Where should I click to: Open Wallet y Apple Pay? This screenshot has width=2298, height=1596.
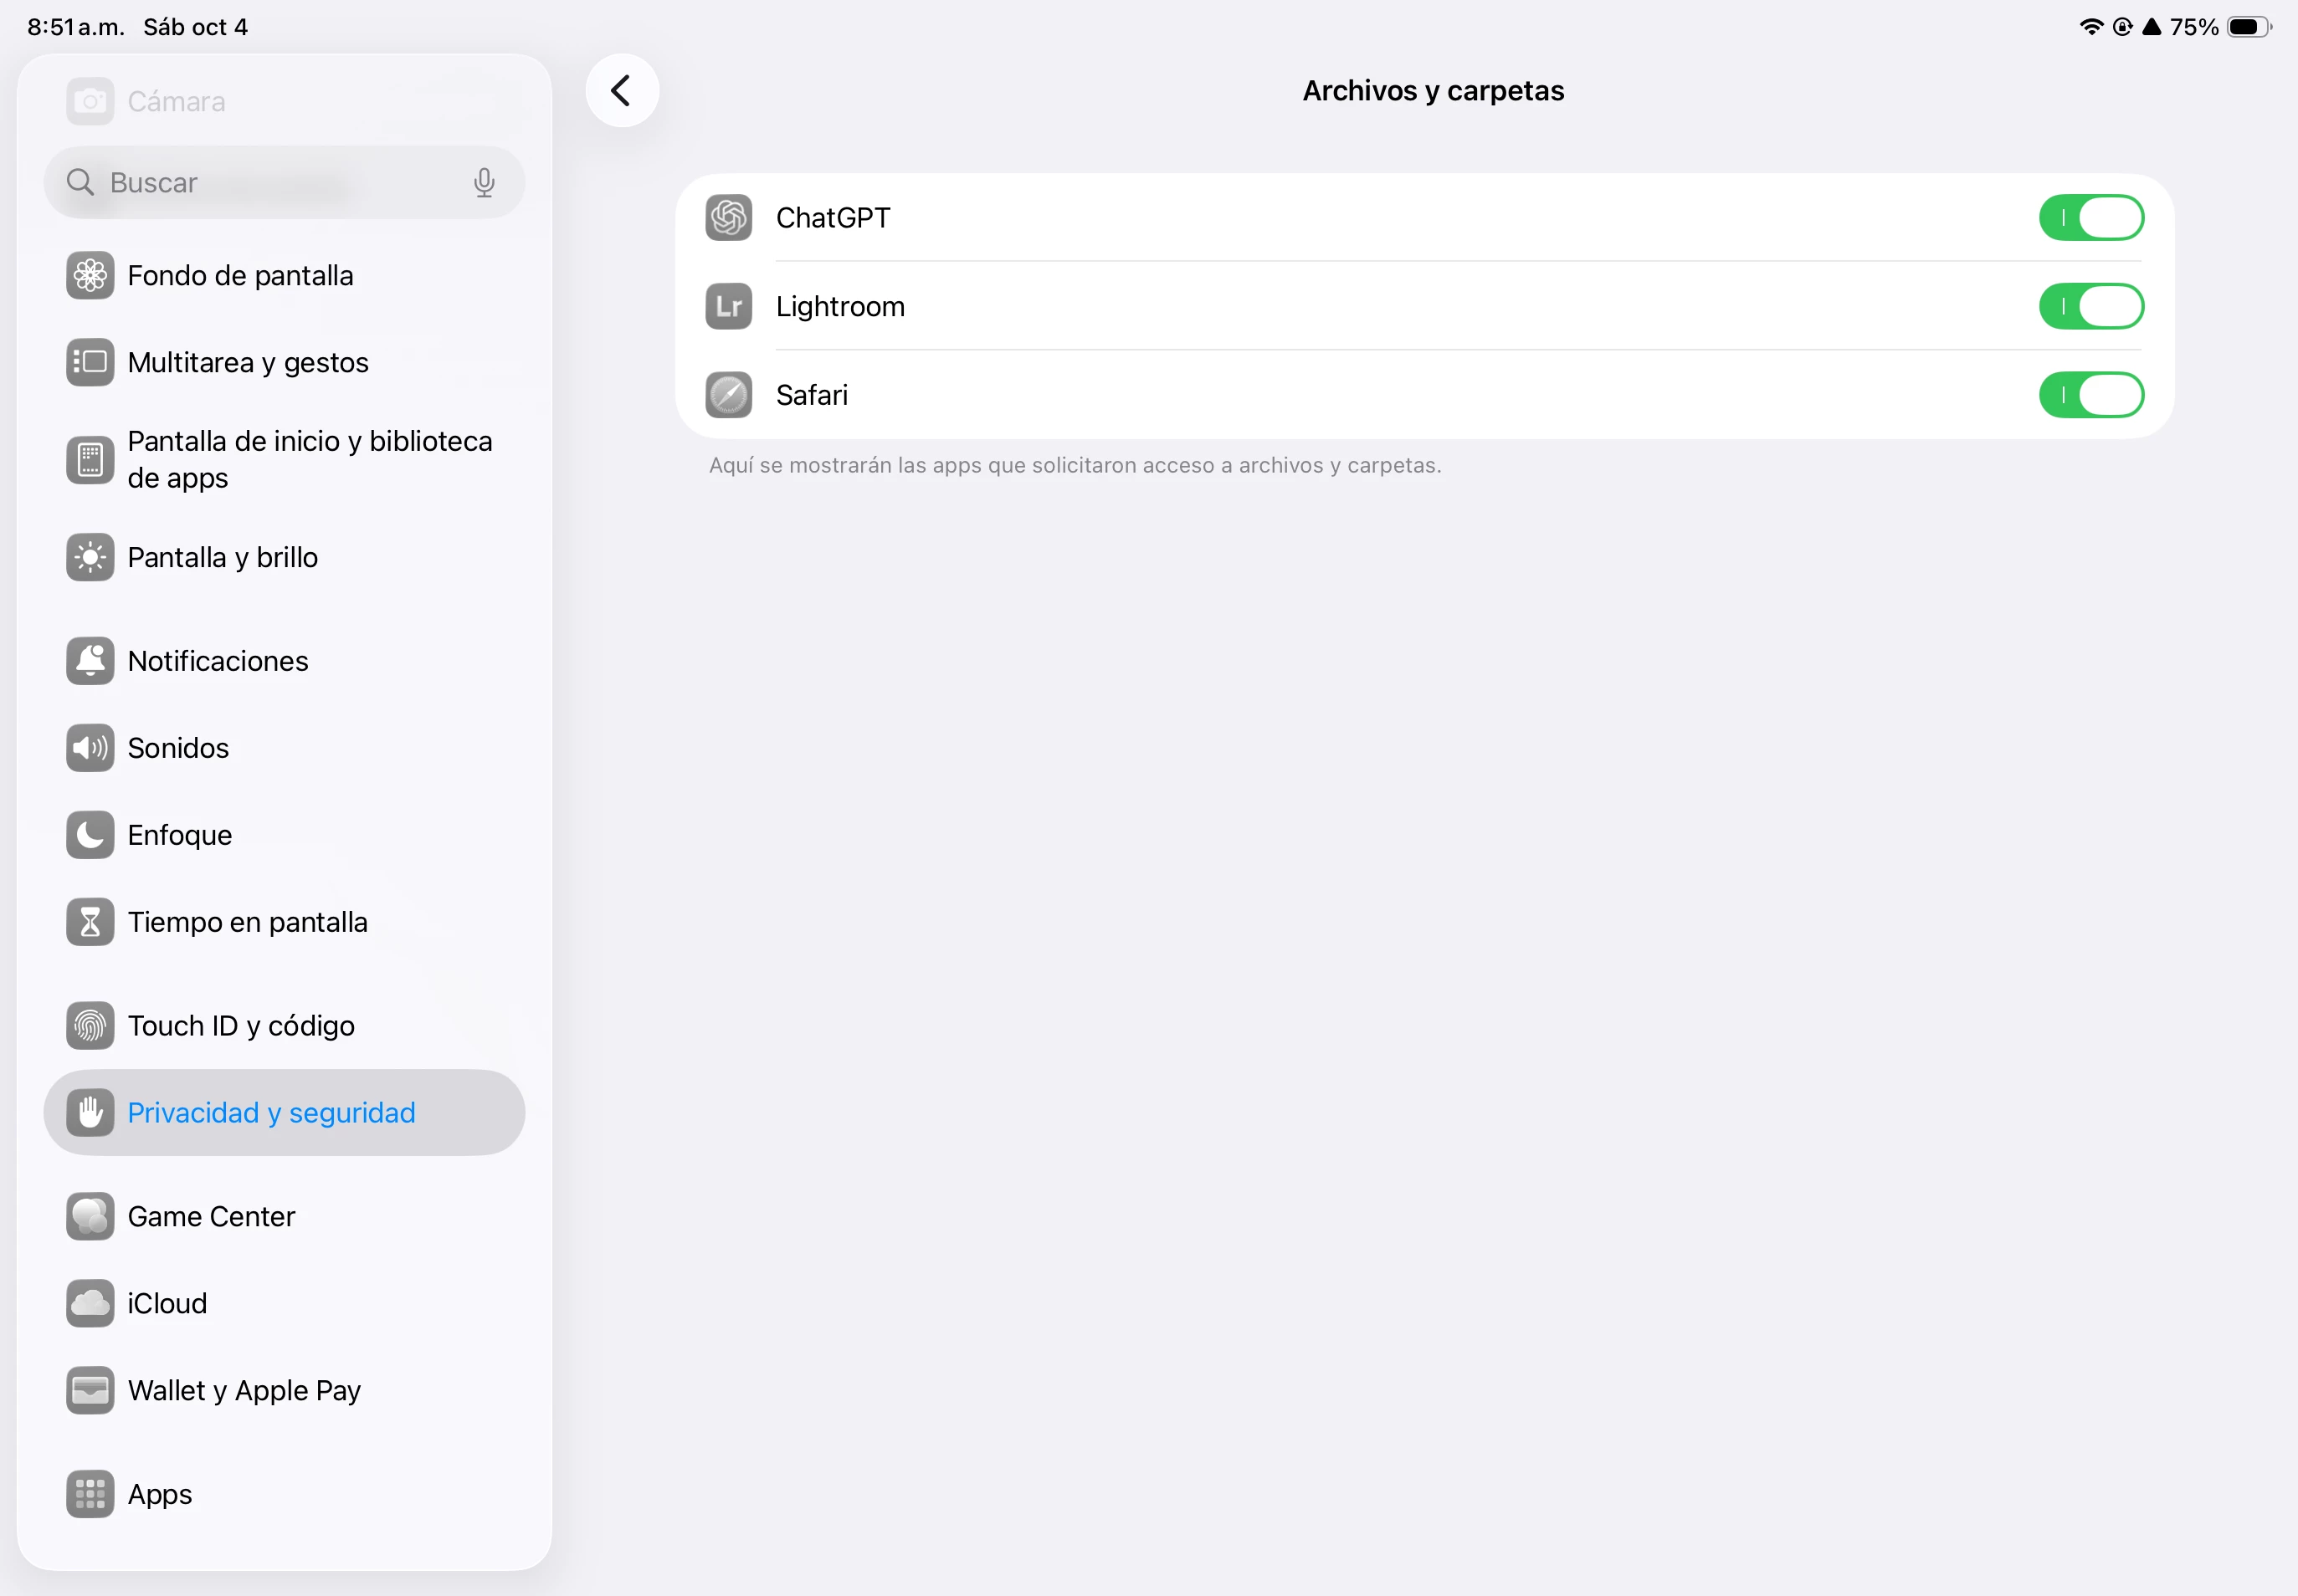click(244, 1391)
